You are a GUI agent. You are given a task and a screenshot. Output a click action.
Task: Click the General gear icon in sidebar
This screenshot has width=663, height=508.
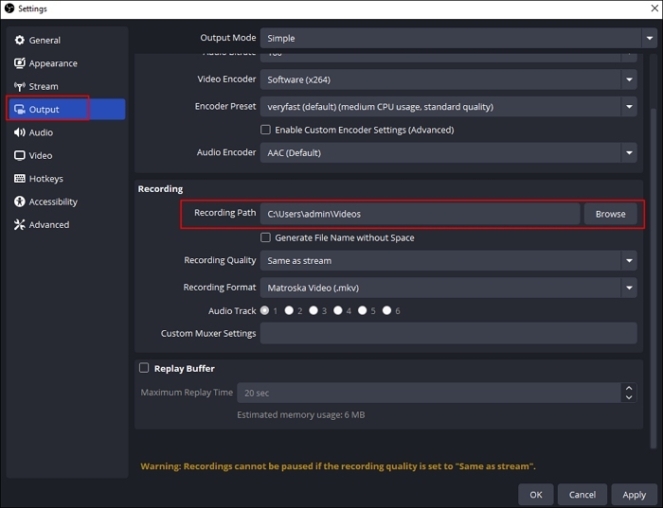click(20, 41)
